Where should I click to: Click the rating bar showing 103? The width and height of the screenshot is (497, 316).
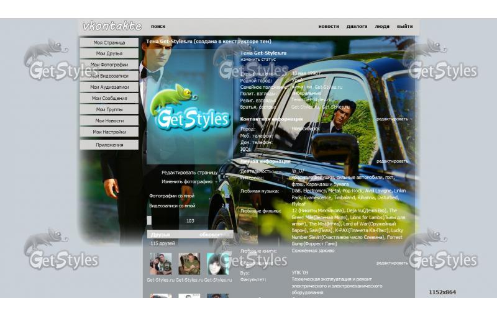click(190, 220)
